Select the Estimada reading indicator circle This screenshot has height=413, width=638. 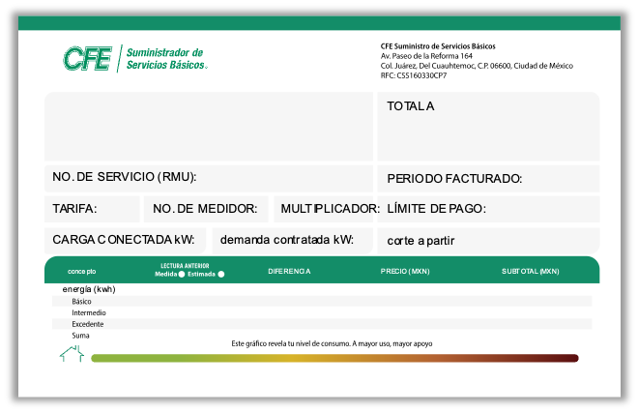click(x=221, y=275)
